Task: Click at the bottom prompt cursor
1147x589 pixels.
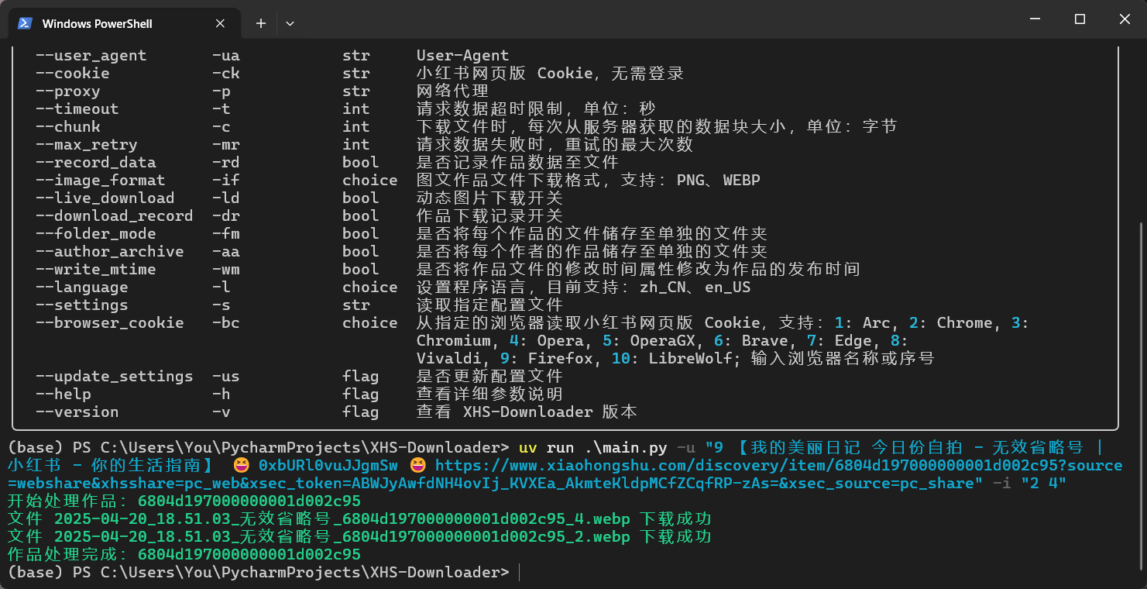Action: pyautogui.click(x=520, y=573)
